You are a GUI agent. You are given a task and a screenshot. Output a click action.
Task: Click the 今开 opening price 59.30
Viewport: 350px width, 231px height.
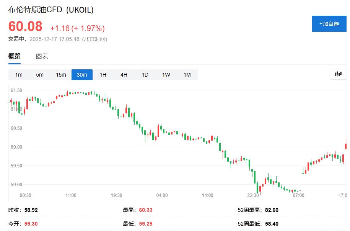[31, 224]
